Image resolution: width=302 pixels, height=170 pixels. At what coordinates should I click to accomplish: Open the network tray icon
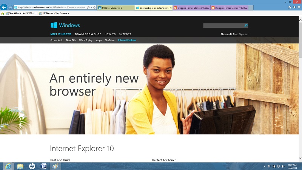(x=278, y=166)
